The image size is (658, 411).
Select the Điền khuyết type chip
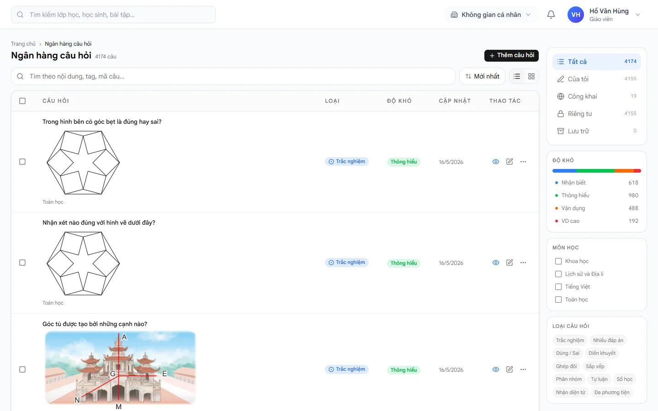tap(602, 353)
